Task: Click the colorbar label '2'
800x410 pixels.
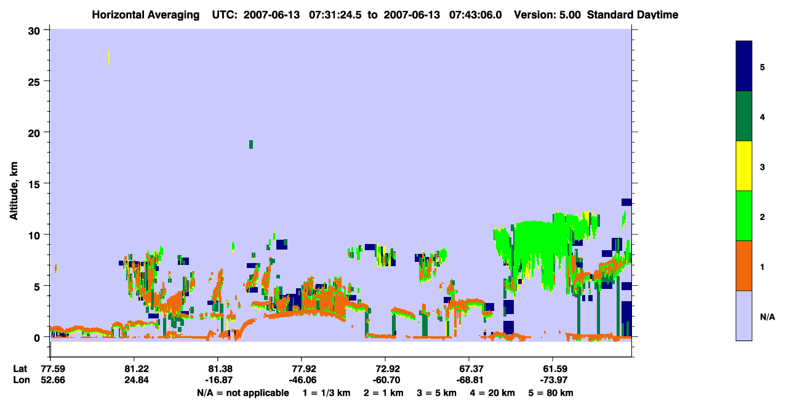Action: [x=762, y=216]
